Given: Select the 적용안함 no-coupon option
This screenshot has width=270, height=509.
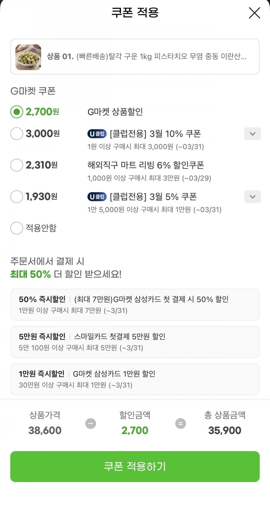Looking at the screenshot, I should coord(17,228).
